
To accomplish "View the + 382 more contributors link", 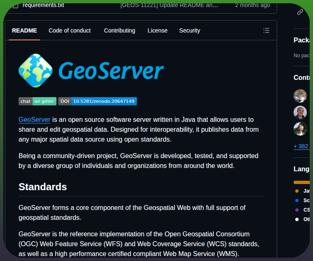I will coord(301,146).
